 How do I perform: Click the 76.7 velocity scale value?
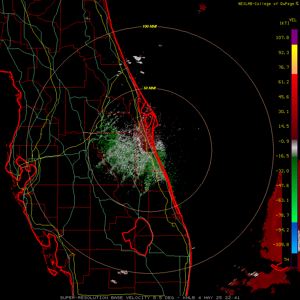(284, 67)
